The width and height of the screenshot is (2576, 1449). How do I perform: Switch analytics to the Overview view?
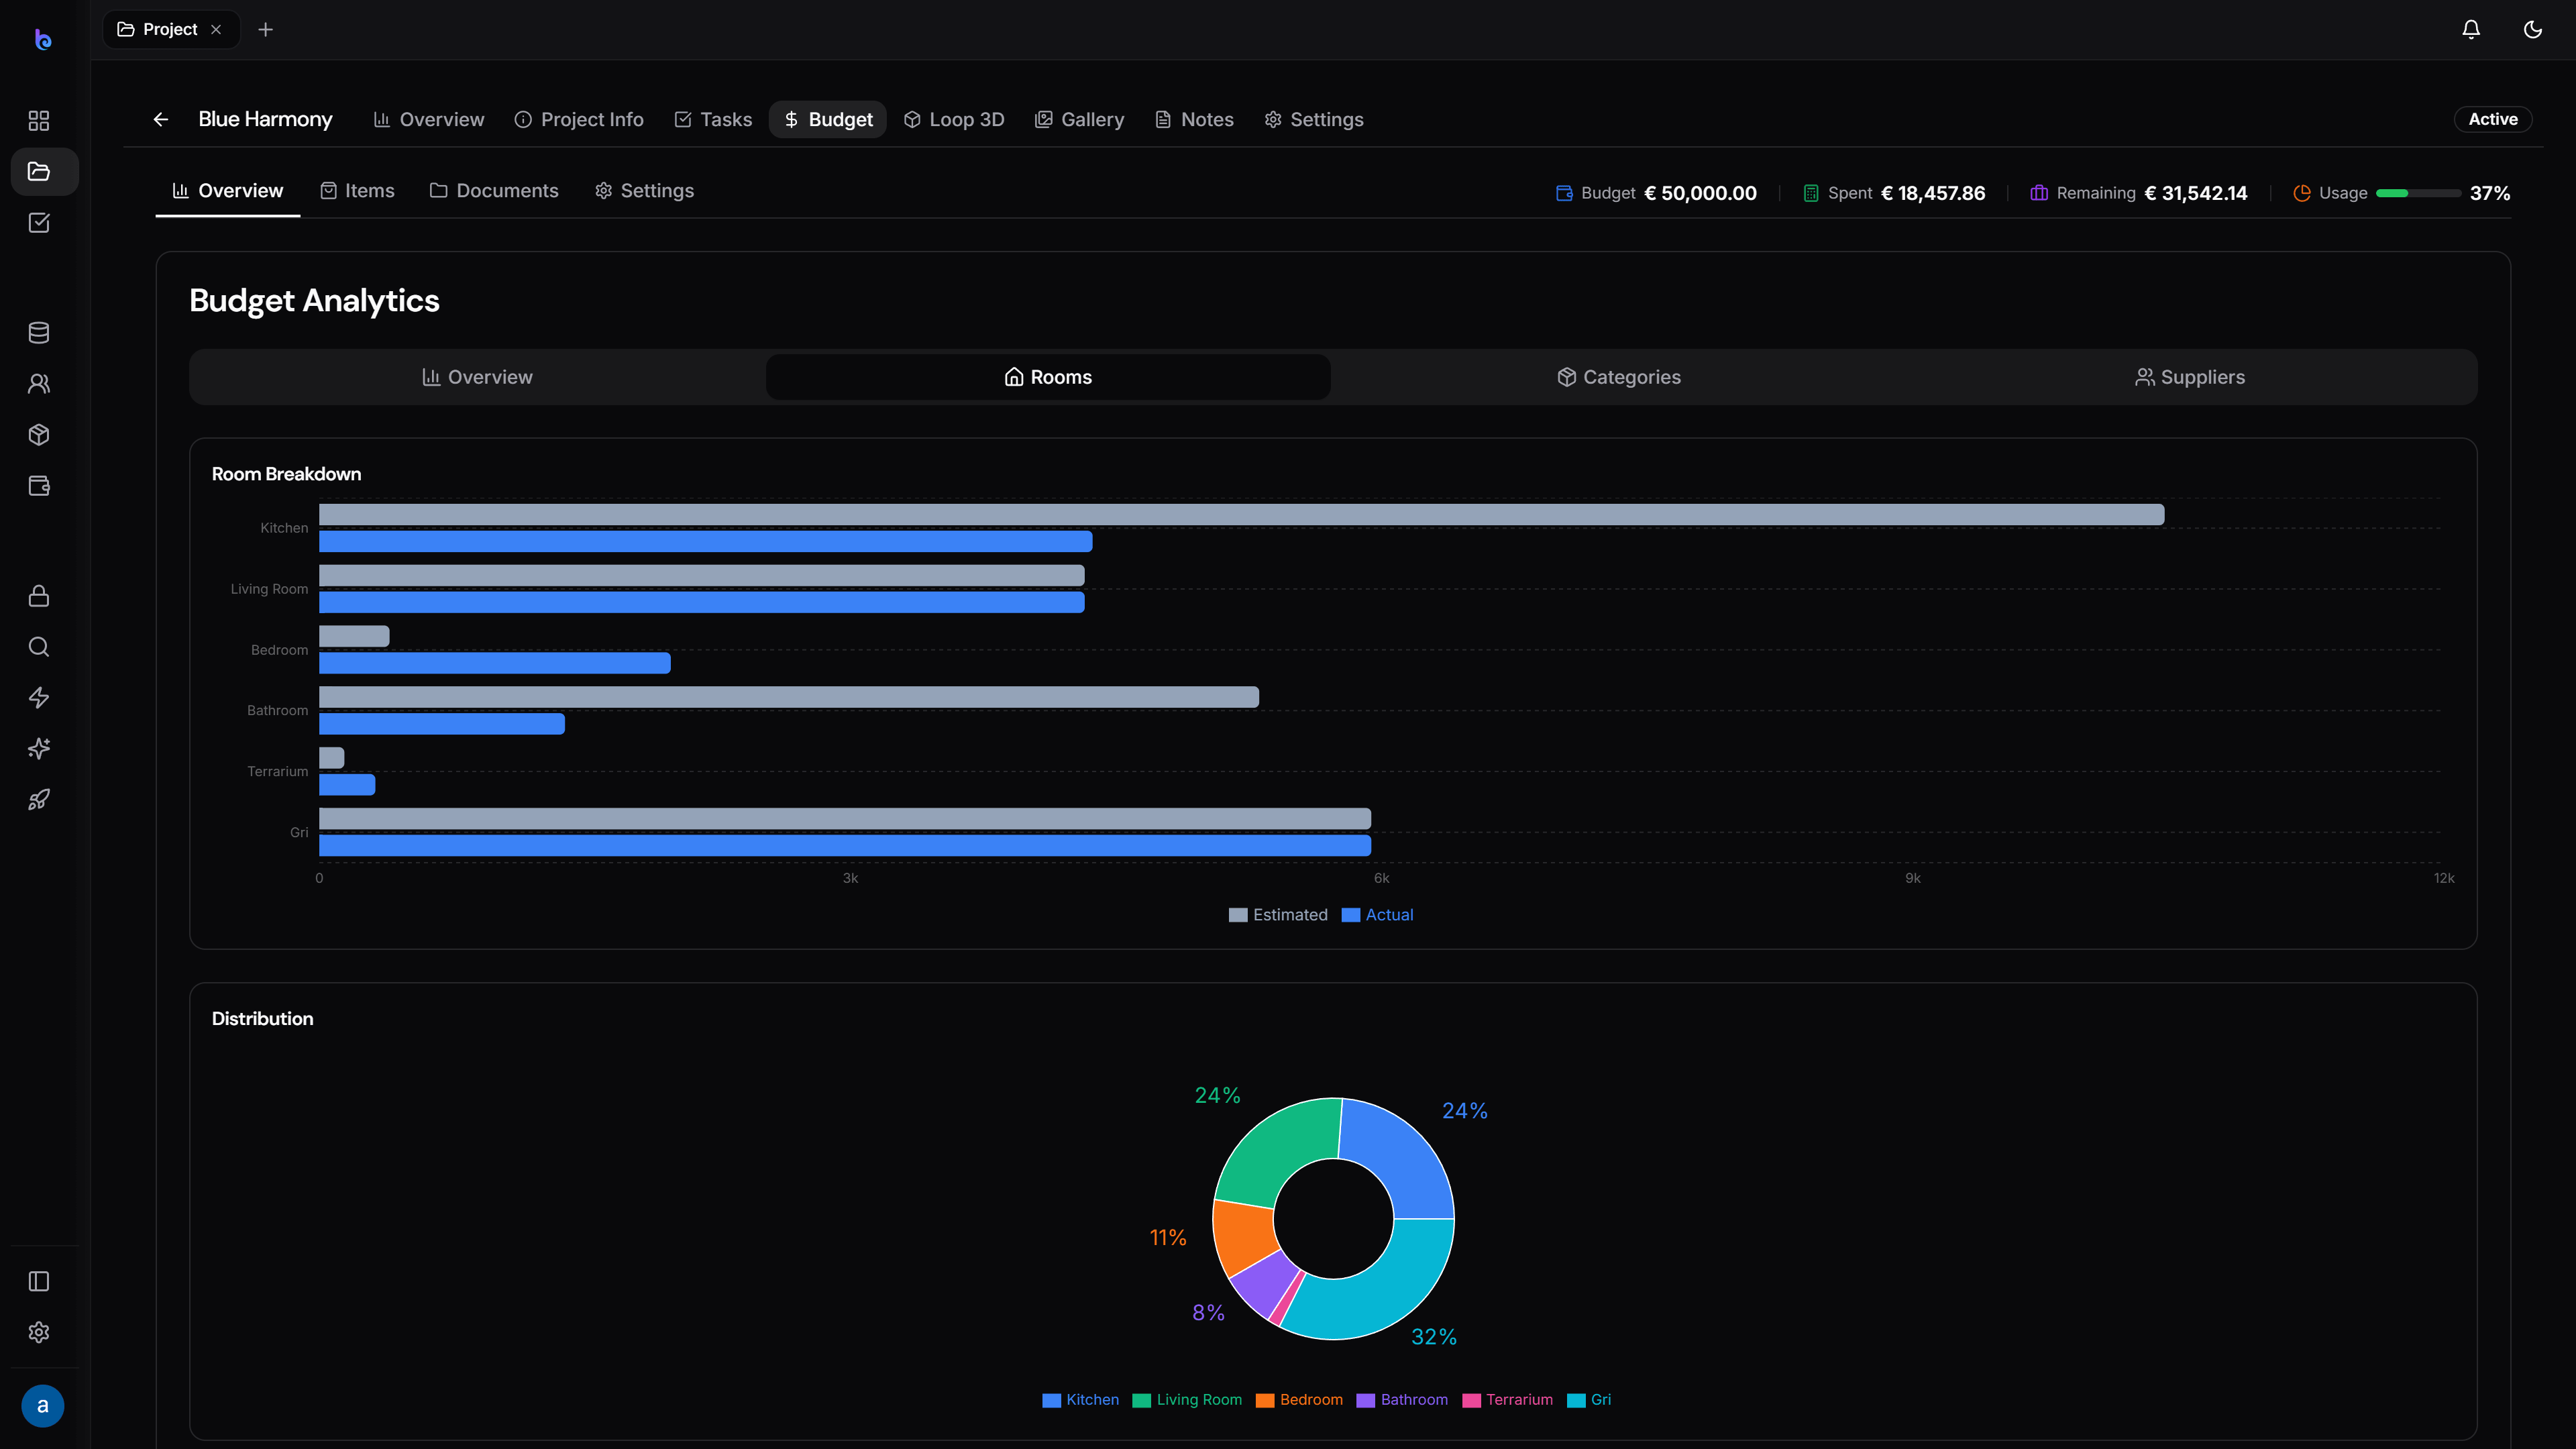(x=477, y=377)
